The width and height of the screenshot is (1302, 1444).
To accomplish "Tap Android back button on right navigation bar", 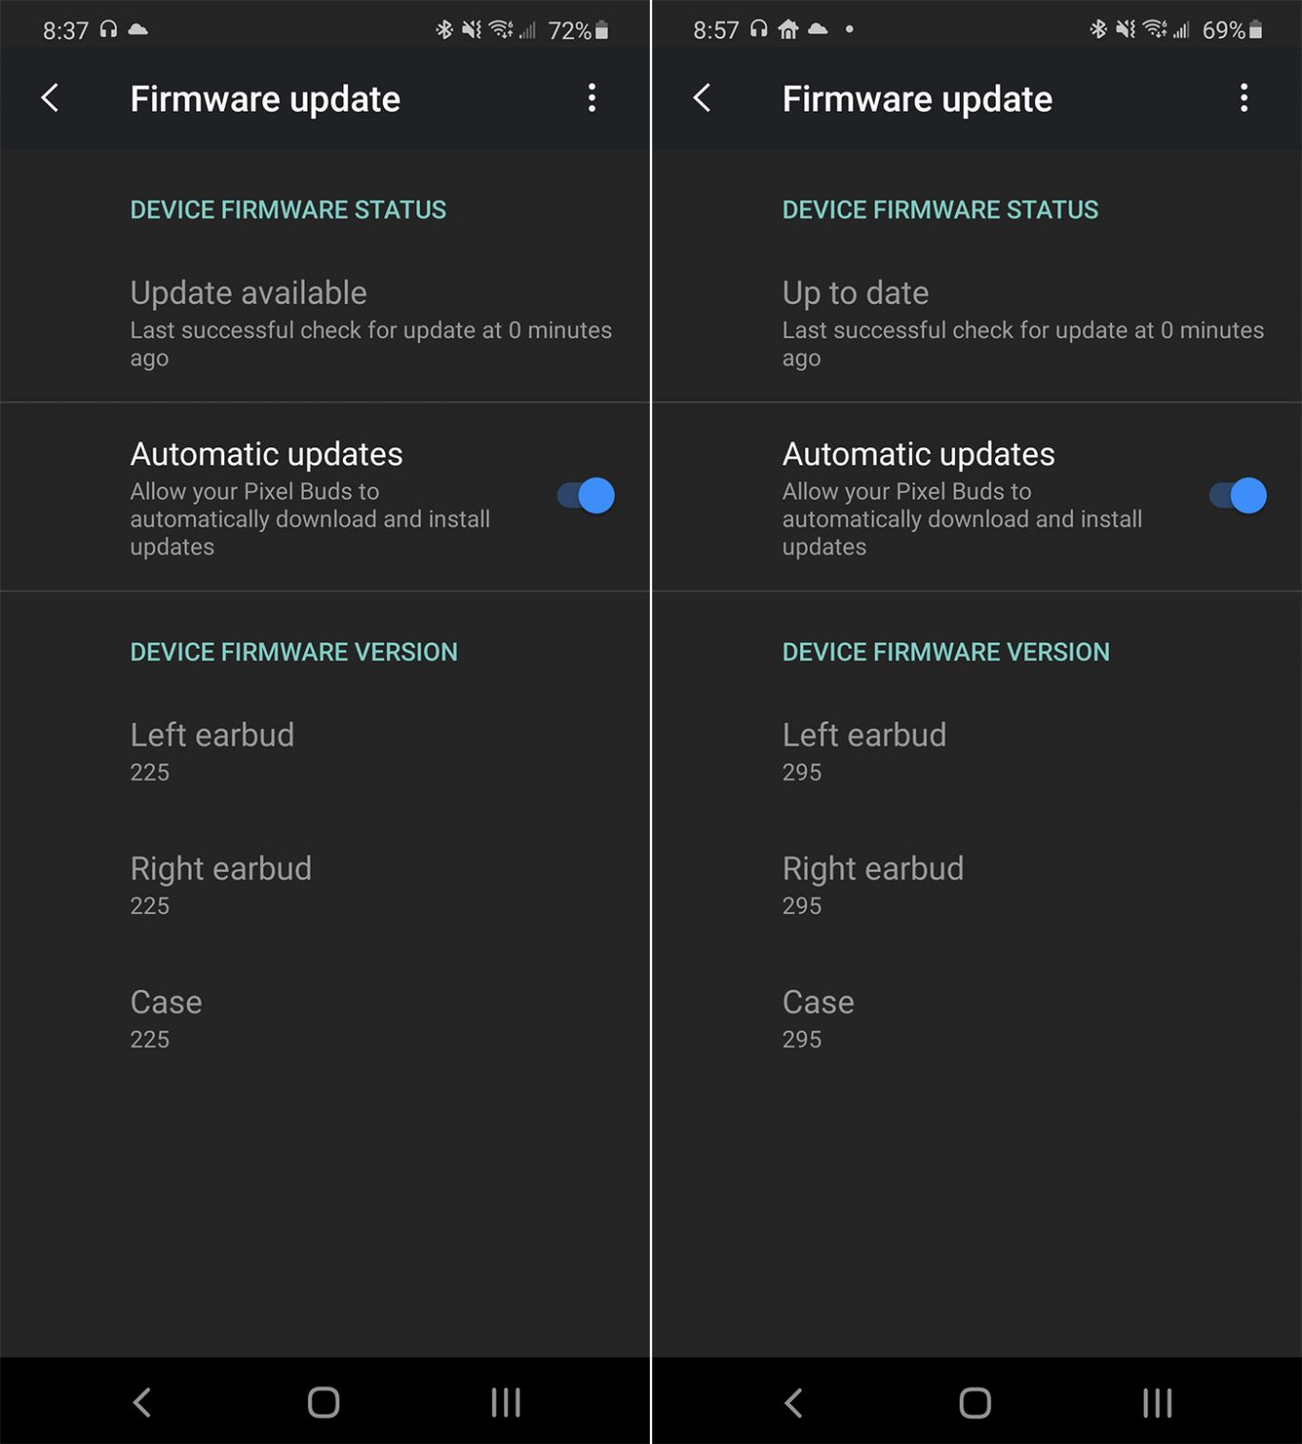I will (x=793, y=1402).
